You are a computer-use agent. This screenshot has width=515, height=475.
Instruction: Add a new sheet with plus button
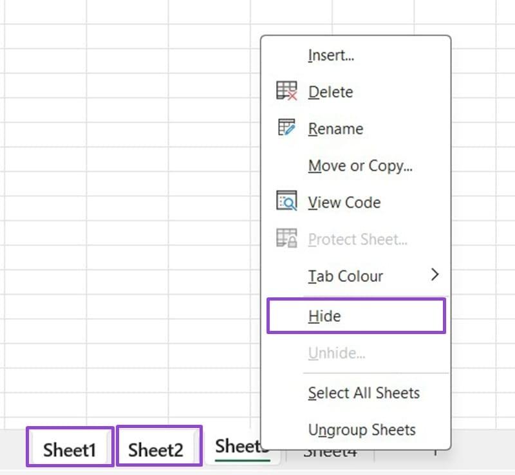(435, 454)
